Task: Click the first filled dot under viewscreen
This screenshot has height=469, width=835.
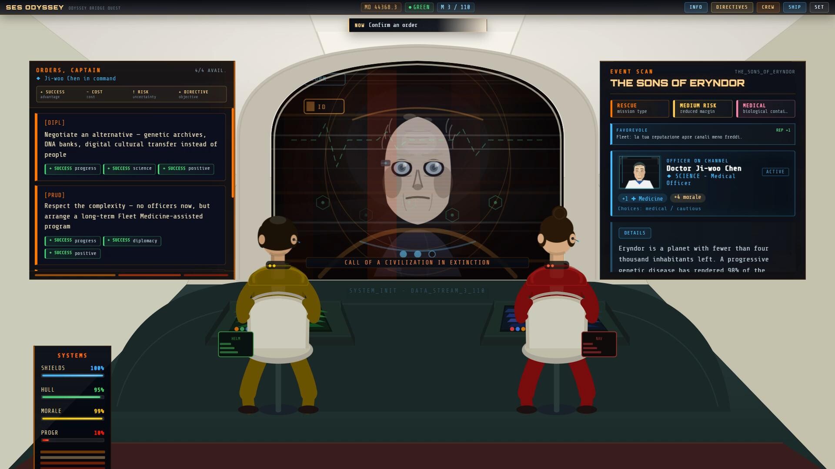Action: [403, 254]
